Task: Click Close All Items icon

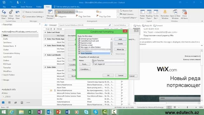Action: pos(184,12)
